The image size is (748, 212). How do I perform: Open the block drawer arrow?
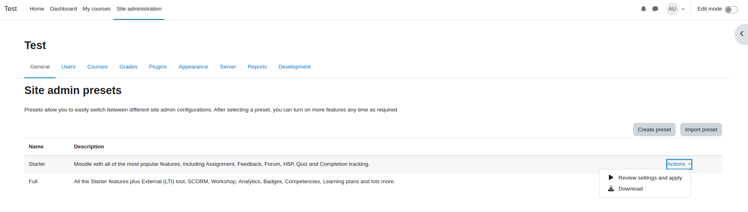tap(742, 34)
